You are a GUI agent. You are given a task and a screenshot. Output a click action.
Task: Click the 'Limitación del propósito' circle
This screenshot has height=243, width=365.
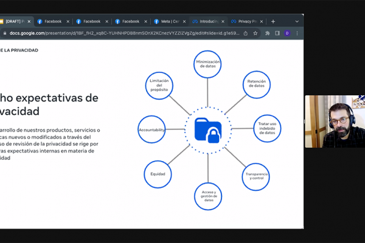[159, 86]
